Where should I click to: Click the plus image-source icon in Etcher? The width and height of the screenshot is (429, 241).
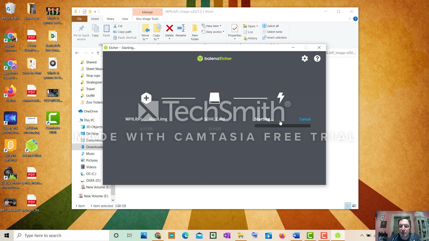tap(146, 98)
